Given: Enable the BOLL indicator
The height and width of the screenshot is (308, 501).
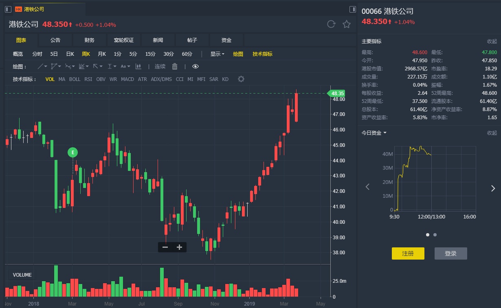Looking at the screenshot, I should pyautogui.click(x=75, y=79).
